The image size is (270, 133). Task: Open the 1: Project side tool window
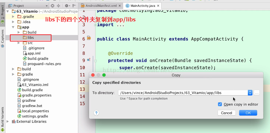pyautogui.click(x=2, y=15)
